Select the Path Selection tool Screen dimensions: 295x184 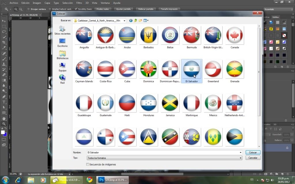click(4, 108)
